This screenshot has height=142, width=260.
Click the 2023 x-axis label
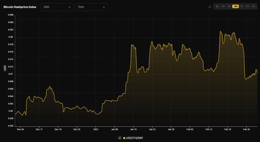point(96,130)
